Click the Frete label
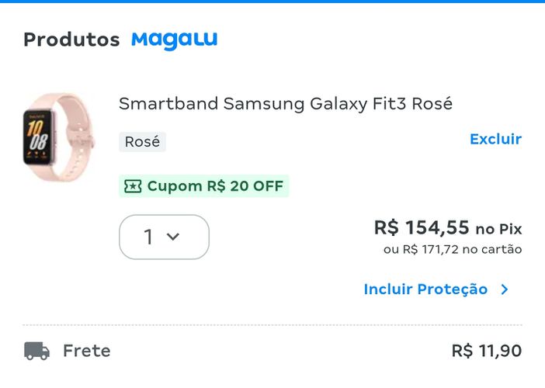The width and height of the screenshot is (545, 388). (86, 351)
